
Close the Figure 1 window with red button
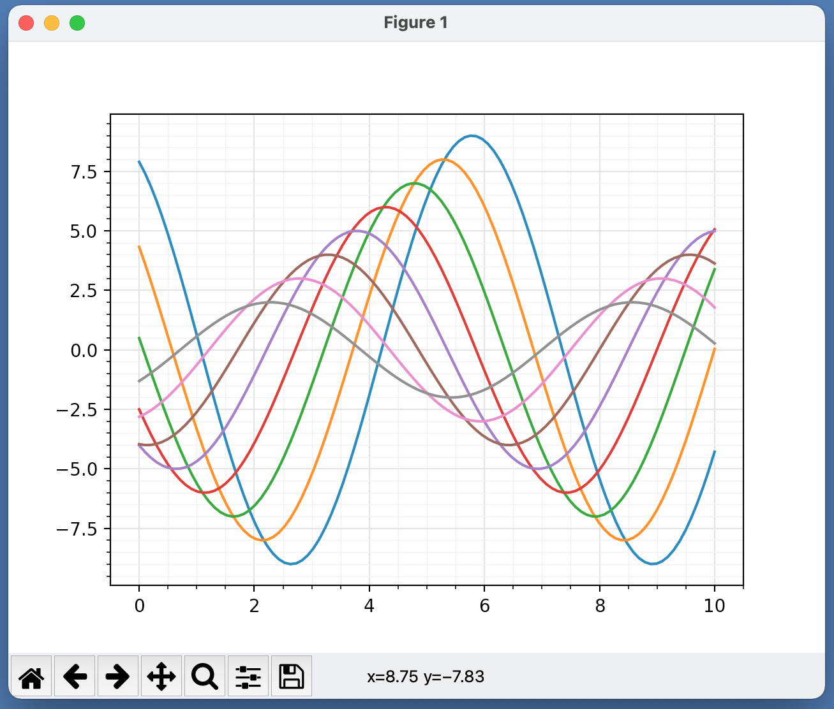26,24
